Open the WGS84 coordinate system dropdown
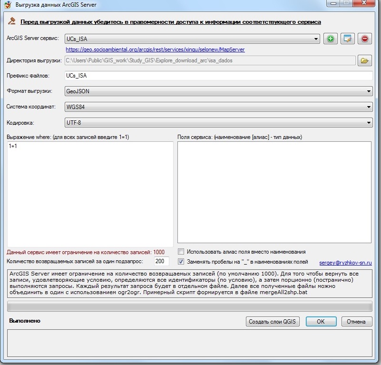The image size is (381, 365). click(218, 107)
